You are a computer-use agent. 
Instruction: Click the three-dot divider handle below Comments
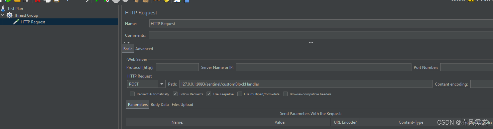[x=311, y=42]
